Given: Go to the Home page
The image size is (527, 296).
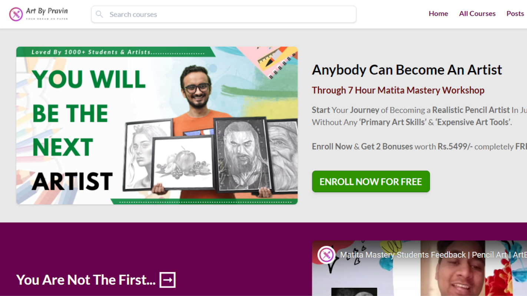Looking at the screenshot, I should [x=438, y=14].
